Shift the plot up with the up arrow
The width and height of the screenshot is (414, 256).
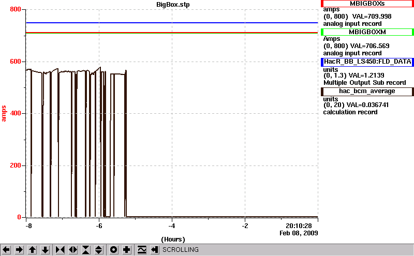[x=32, y=250]
